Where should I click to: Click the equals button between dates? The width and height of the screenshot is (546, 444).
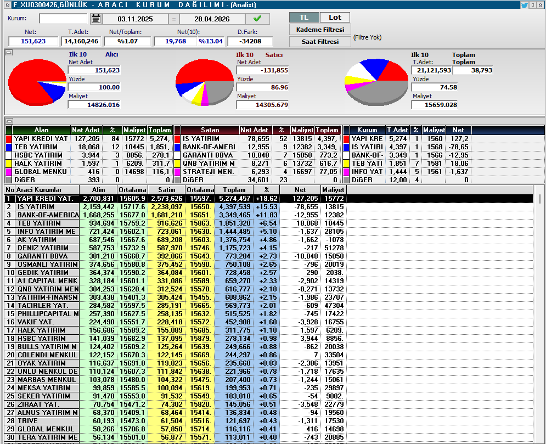(x=174, y=19)
